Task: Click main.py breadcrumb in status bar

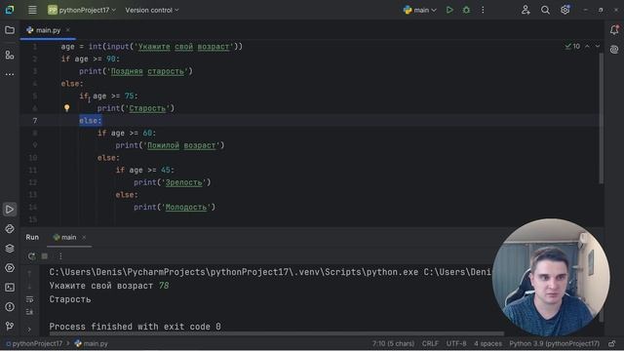Action: point(91,343)
